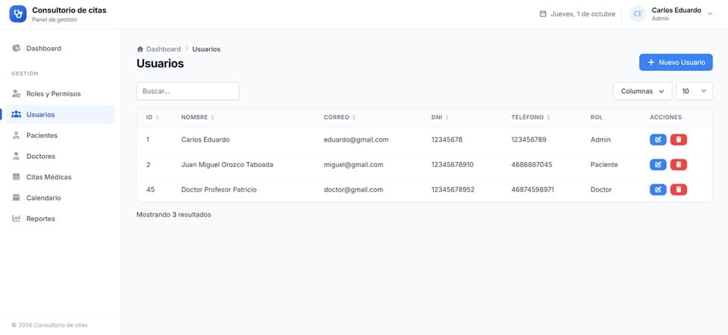Sort table by NOMBRE column arrows
728x335 pixels.
[x=212, y=118]
